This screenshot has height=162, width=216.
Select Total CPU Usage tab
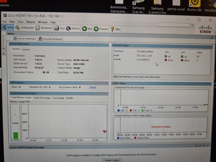[x=42, y=98]
